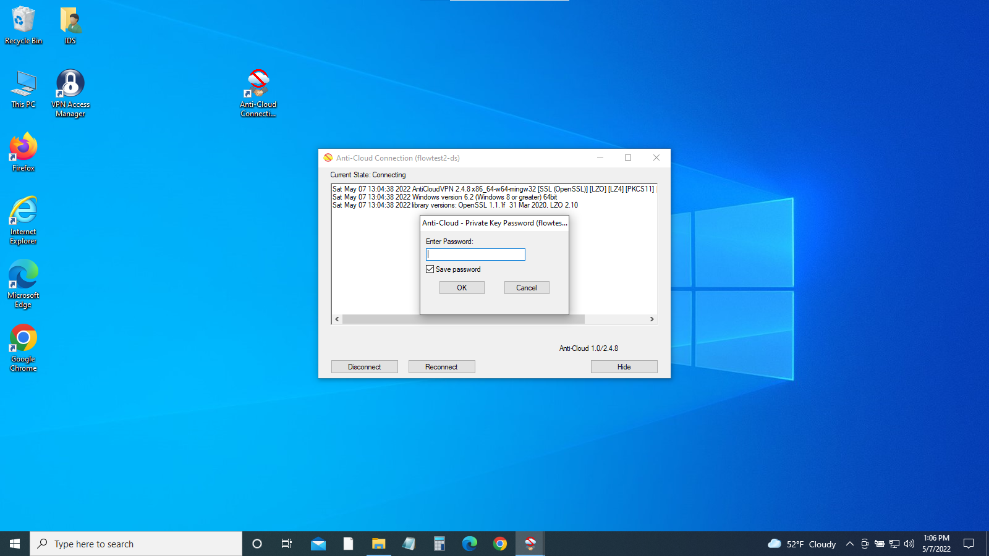Hide the Anti-Cloud Connection window

point(624,367)
